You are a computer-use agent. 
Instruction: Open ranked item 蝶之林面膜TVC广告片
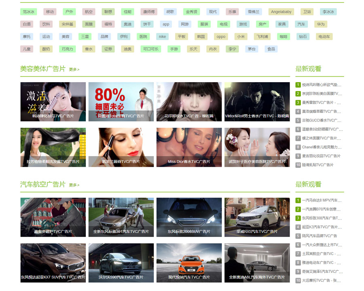point(322,138)
